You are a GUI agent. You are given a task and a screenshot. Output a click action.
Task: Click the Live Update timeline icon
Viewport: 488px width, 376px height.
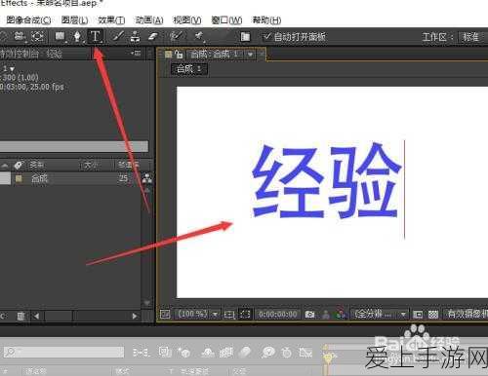coord(165,352)
